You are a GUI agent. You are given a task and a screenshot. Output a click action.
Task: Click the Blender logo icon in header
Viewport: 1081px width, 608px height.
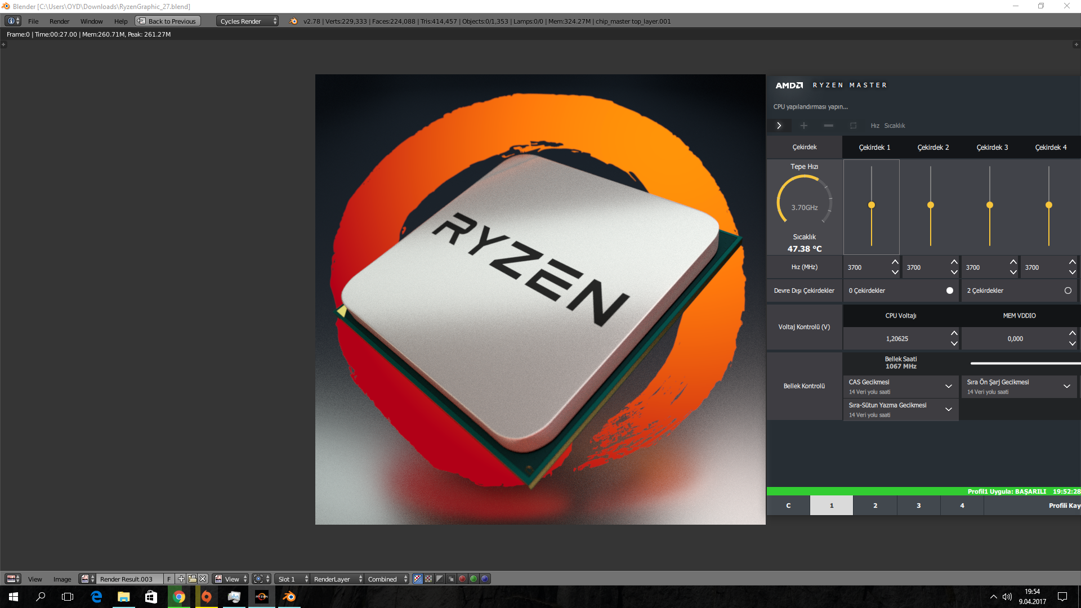[x=293, y=21]
